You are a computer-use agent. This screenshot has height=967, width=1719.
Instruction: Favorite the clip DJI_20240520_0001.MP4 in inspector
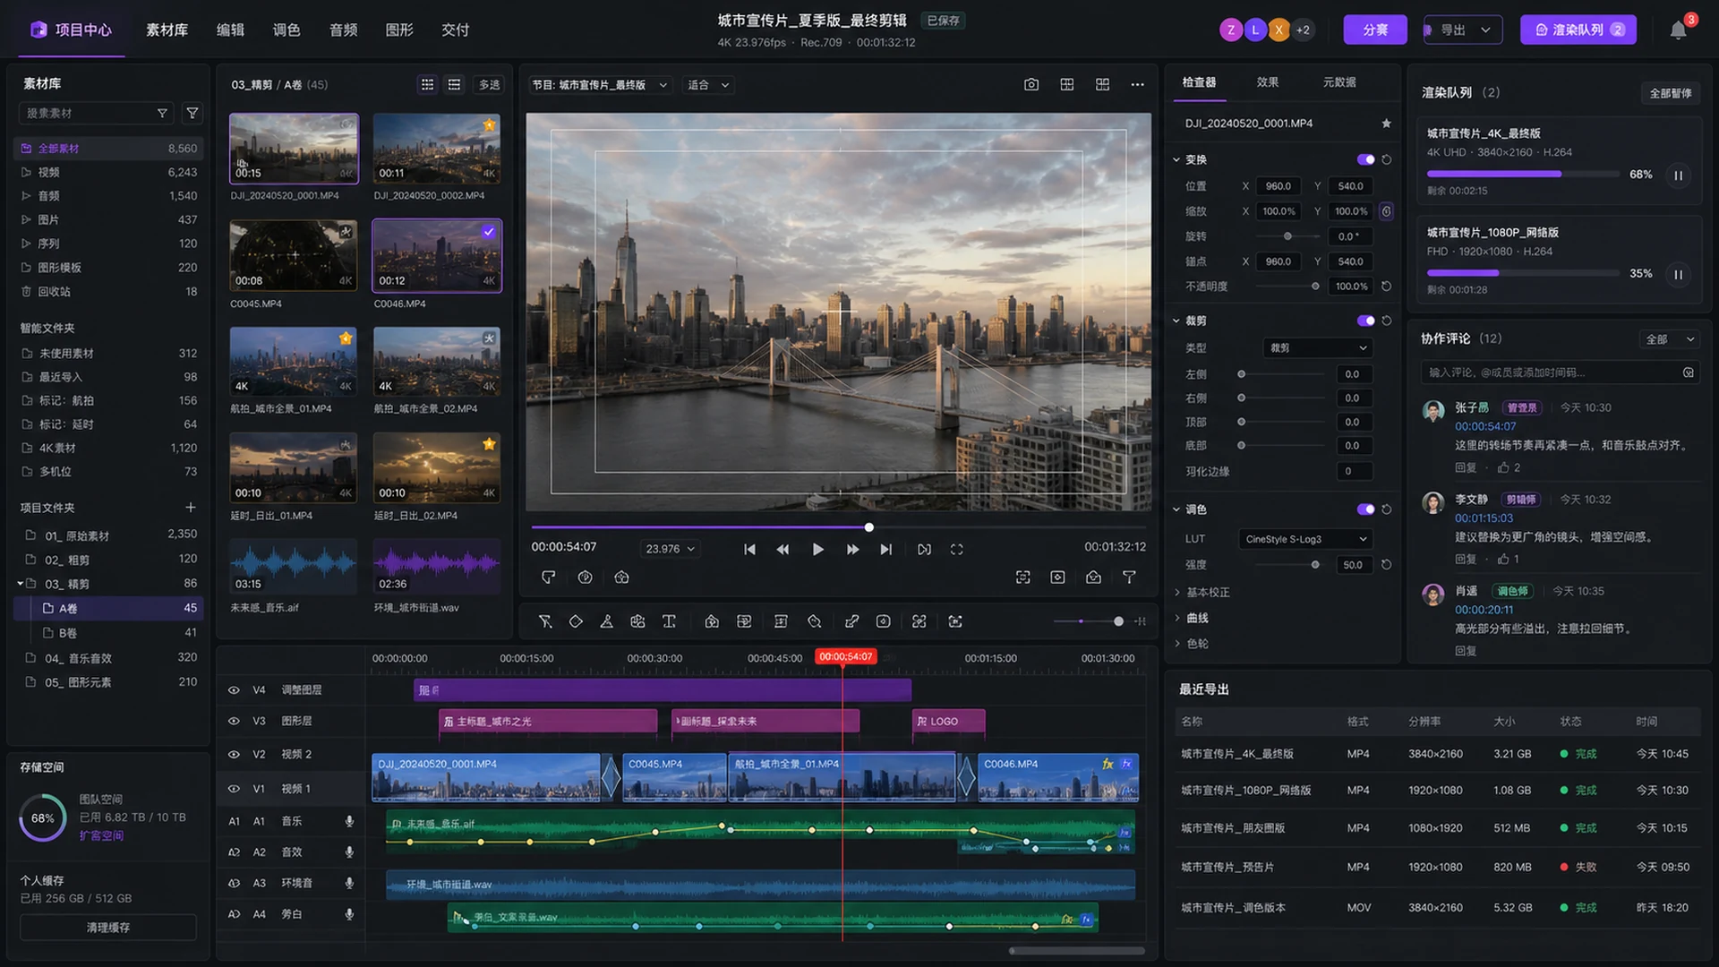[1386, 124]
